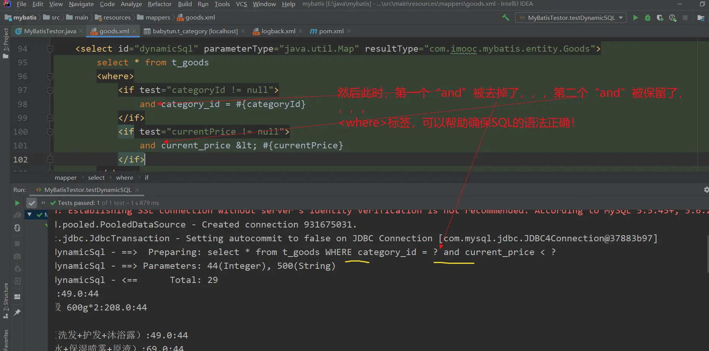
Task: Toggle Show Passed tests checkmark button
Action: click(x=32, y=203)
